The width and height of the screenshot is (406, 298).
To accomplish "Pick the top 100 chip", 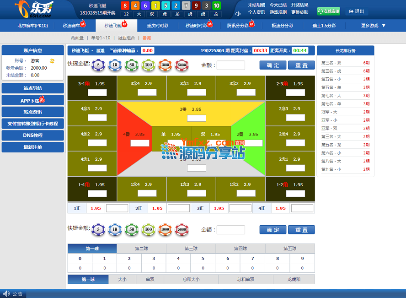I will [148, 65].
